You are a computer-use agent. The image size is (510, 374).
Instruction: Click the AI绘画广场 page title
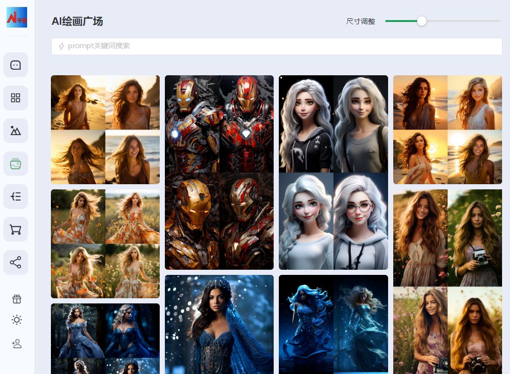coord(78,22)
